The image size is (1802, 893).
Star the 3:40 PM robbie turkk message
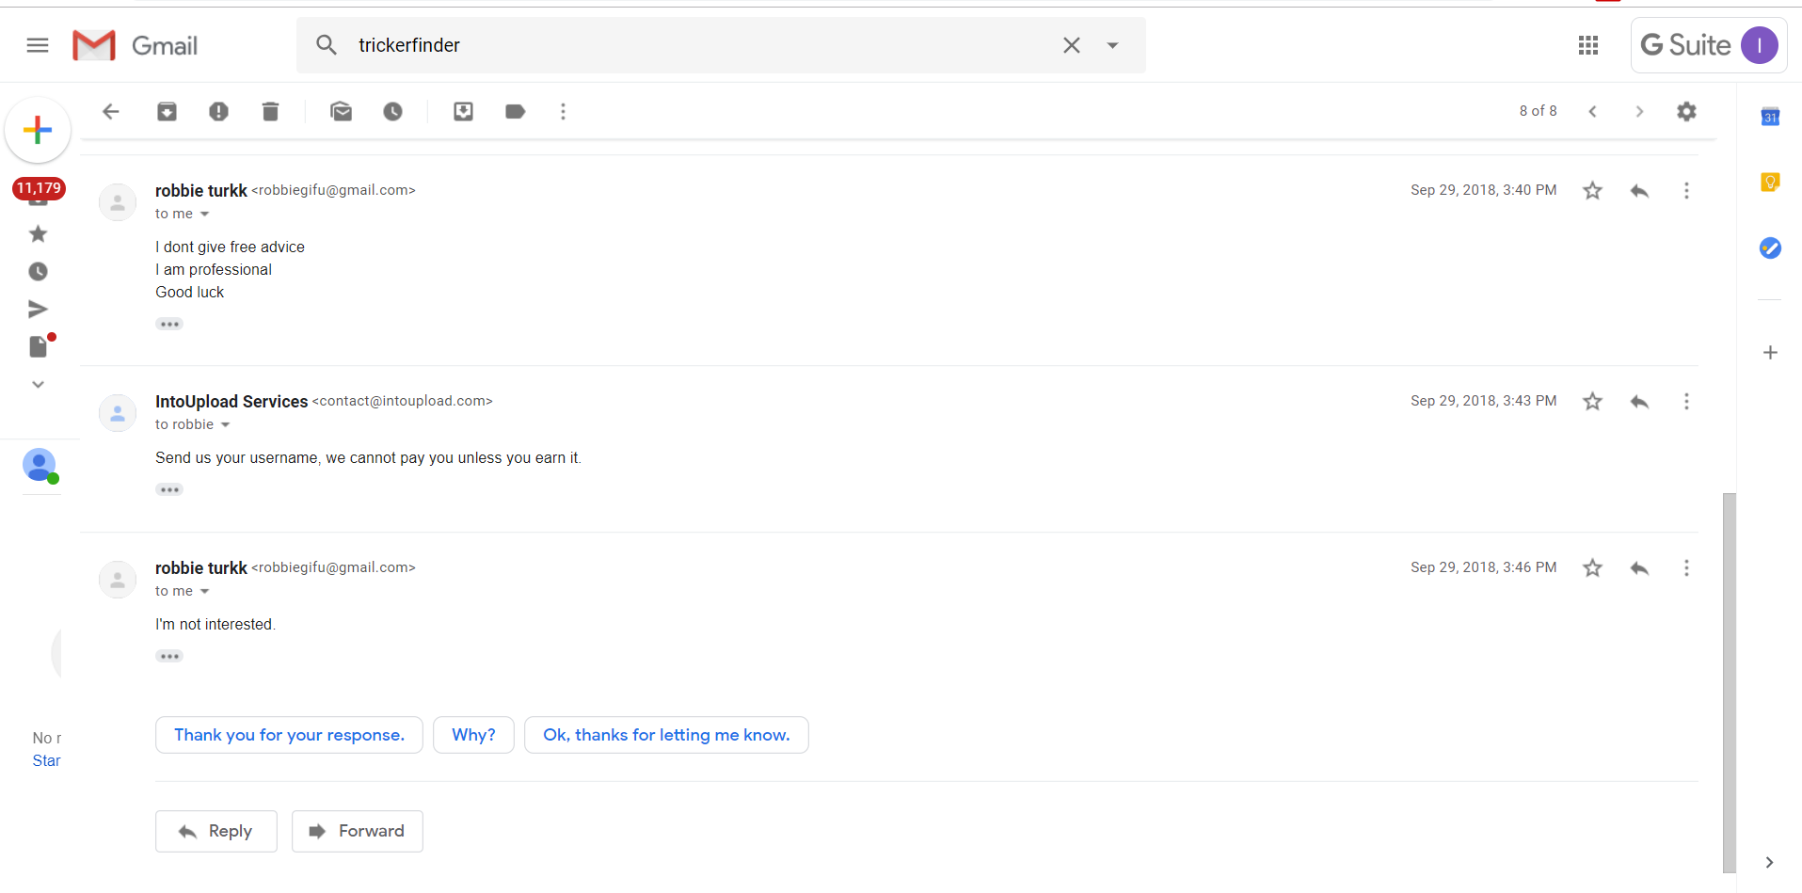tap(1592, 191)
